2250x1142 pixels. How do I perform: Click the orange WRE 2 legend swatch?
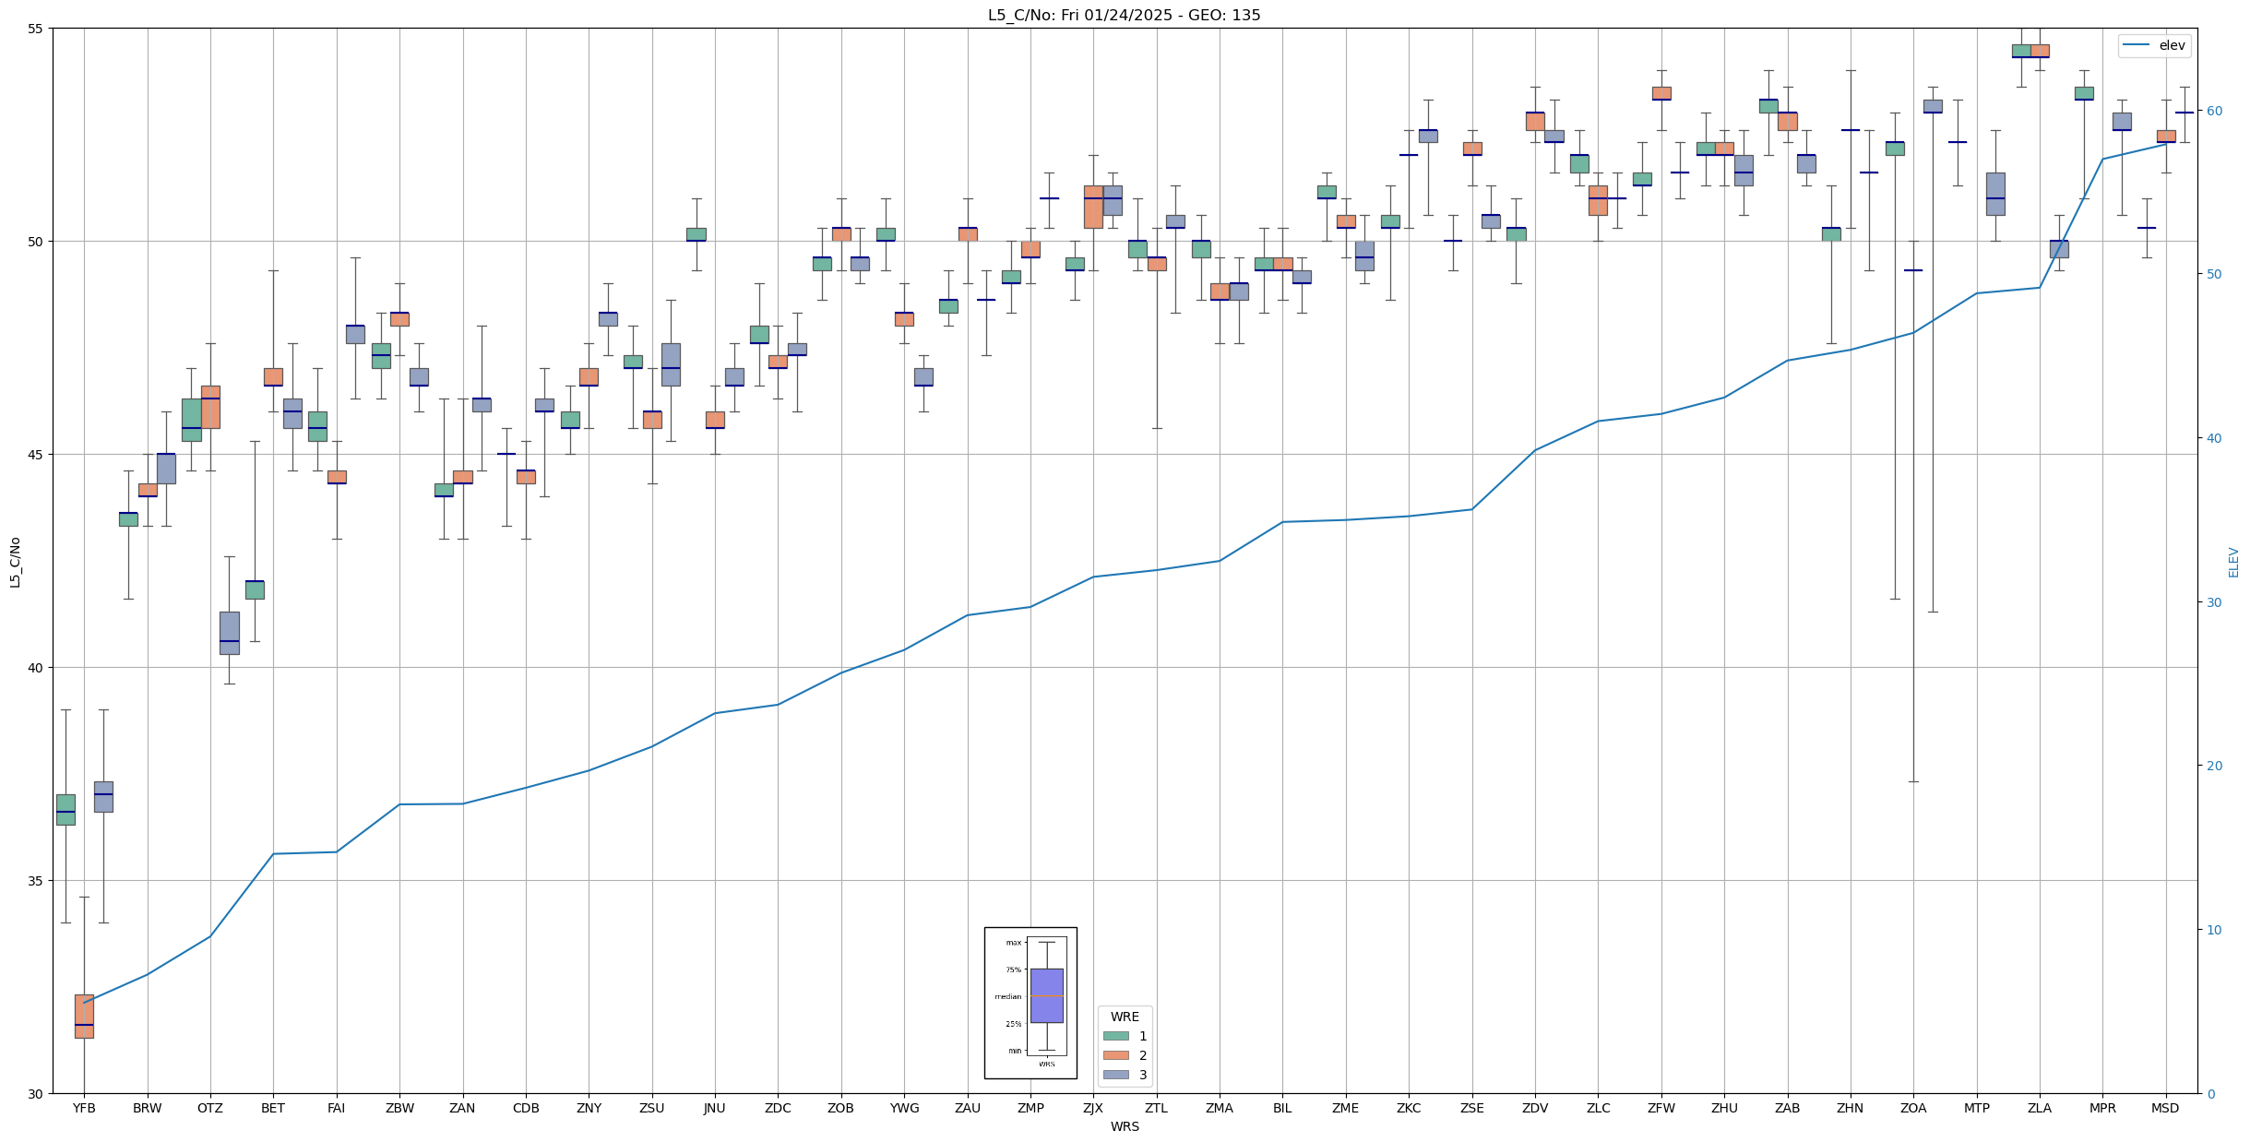click(x=1115, y=1055)
